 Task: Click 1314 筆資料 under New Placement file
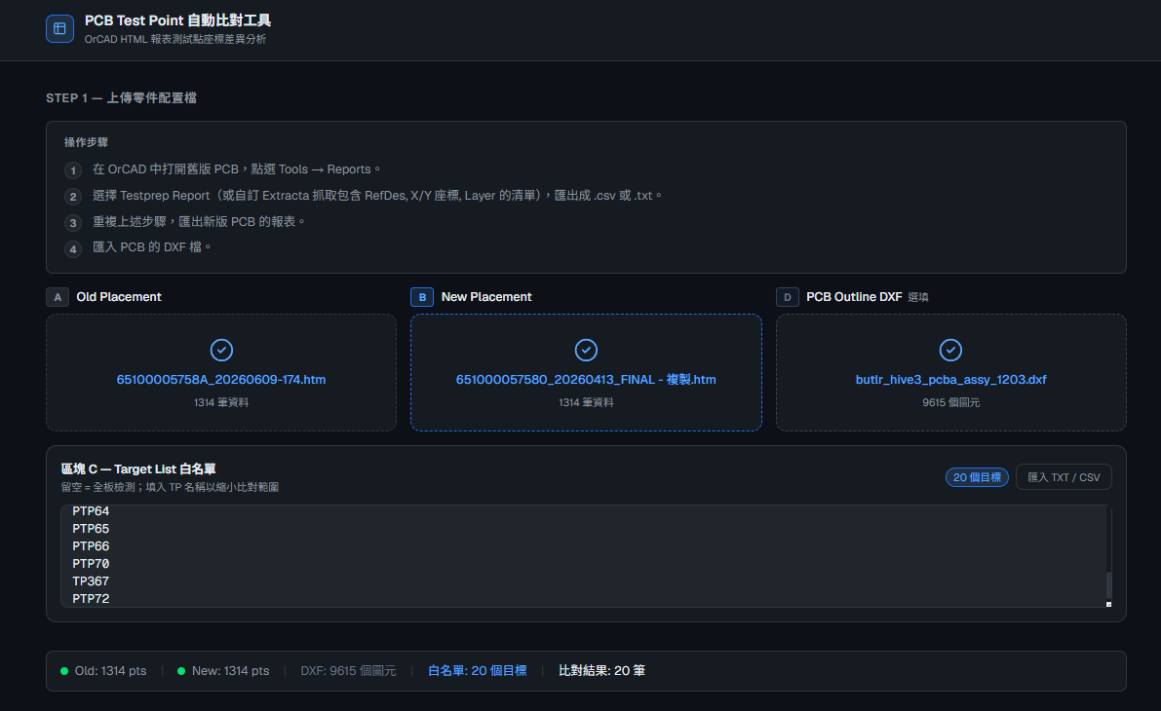[587, 402]
